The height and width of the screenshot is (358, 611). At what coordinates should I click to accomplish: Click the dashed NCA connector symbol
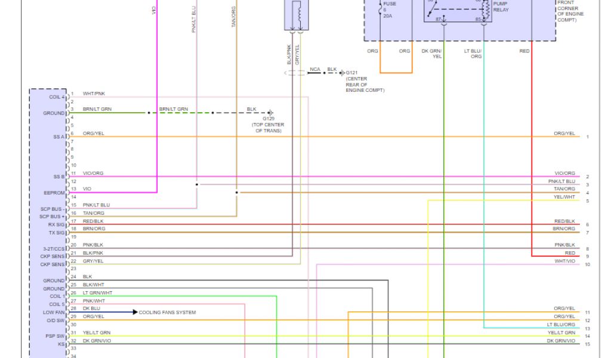click(295, 73)
